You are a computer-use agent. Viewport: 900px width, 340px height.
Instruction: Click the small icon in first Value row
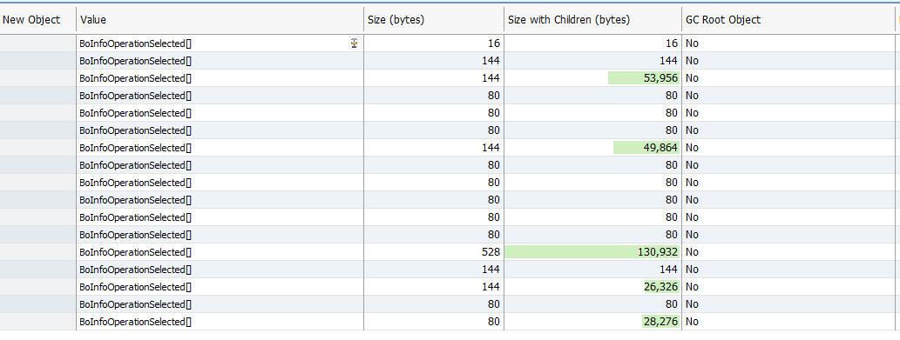[354, 43]
